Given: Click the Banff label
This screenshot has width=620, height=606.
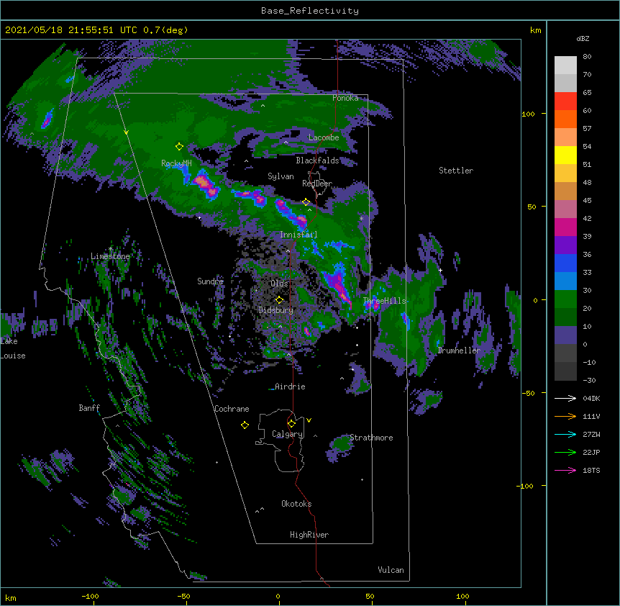Looking at the screenshot, I should (x=89, y=408).
